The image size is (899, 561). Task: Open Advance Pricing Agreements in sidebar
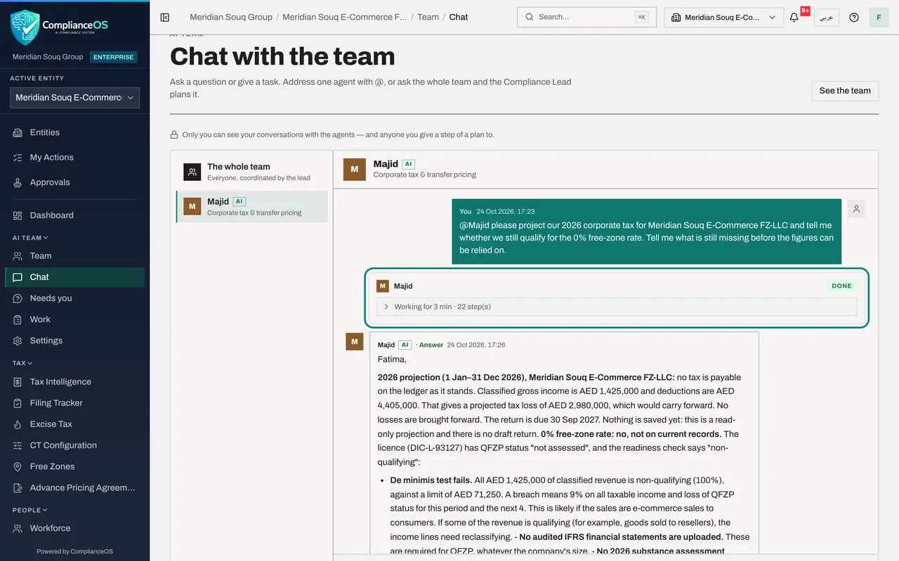74,487
